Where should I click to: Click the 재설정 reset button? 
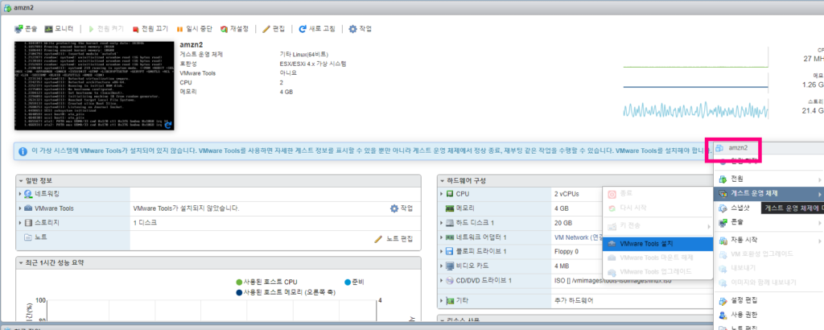234,29
